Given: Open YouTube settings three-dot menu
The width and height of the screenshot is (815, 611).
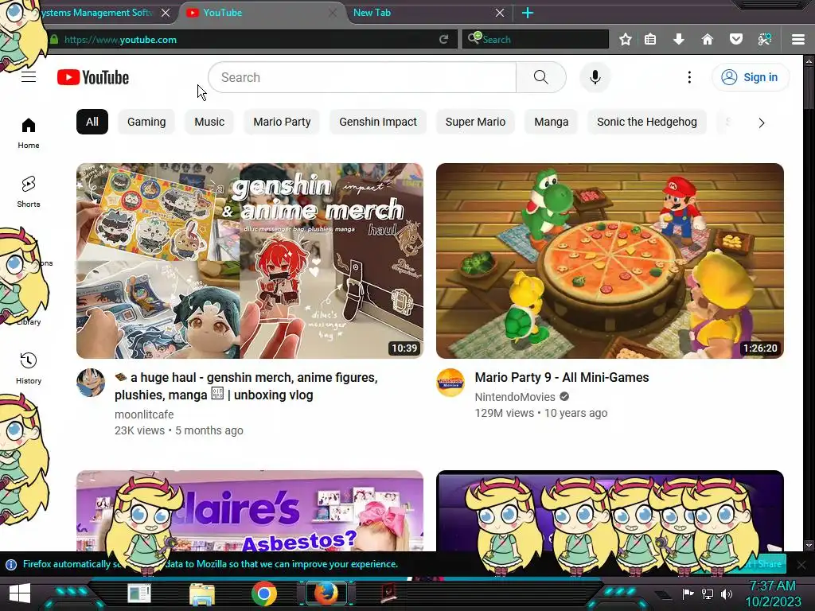Looking at the screenshot, I should click(x=689, y=77).
